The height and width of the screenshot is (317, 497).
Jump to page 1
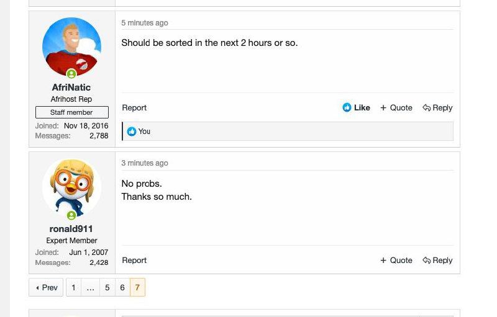[73, 288]
